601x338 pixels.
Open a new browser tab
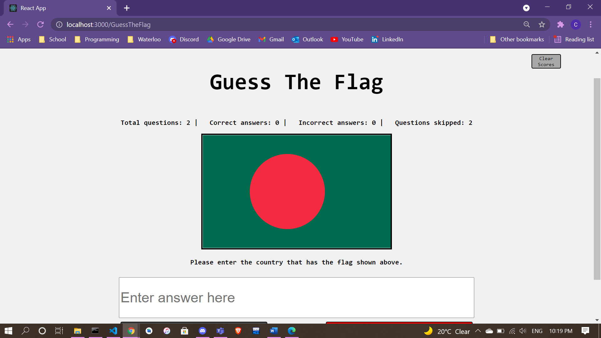[x=126, y=8]
